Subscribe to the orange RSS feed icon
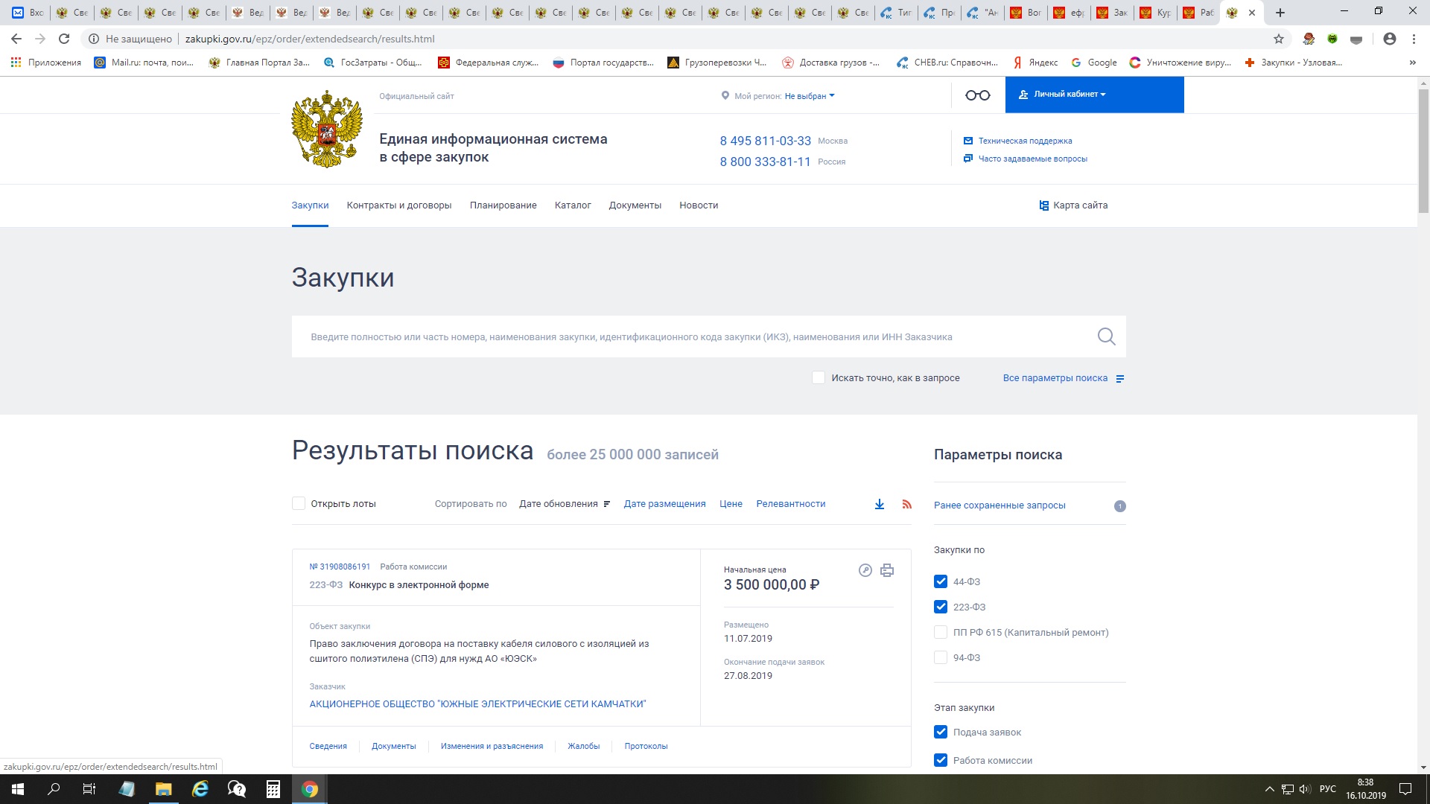This screenshot has height=804, width=1430. [x=906, y=504]
